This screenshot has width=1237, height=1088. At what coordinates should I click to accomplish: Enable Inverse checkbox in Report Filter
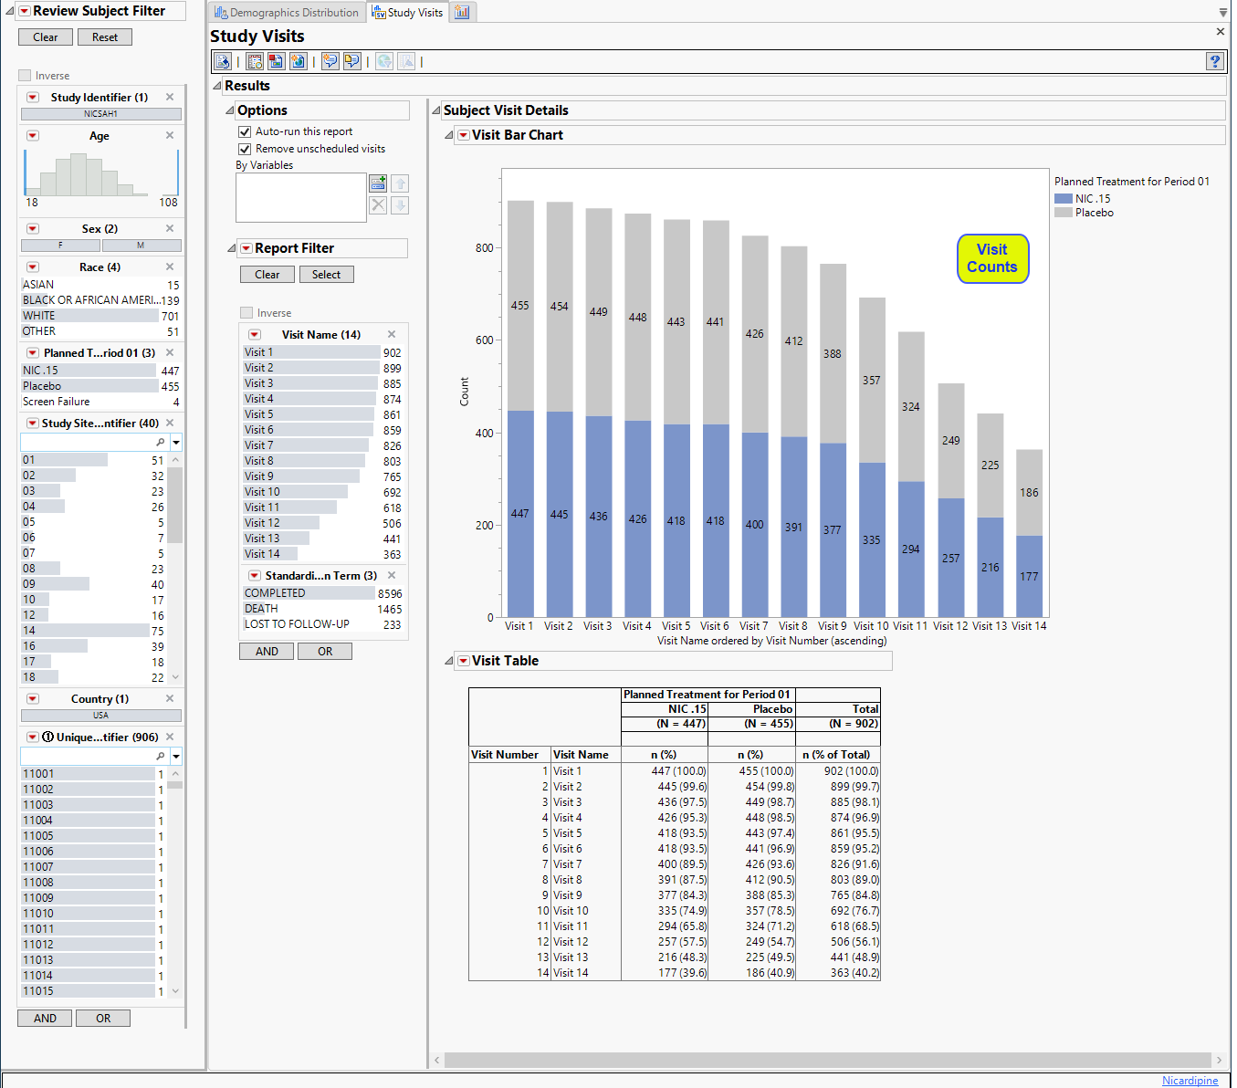tap(246, 313)
